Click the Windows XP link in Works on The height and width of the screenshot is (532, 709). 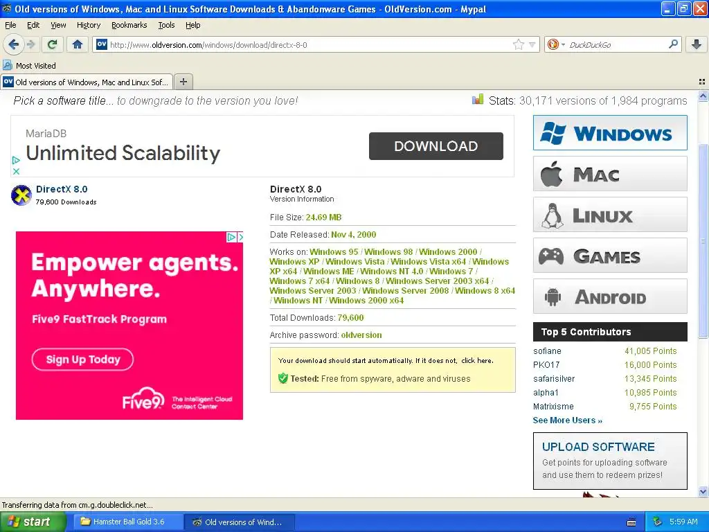click(x=294, y=261)
